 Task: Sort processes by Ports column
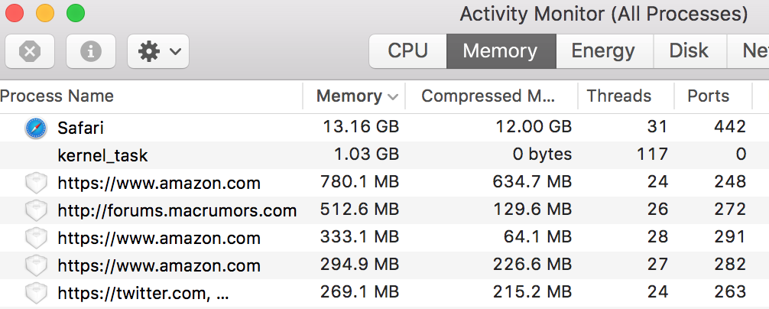click(x=709, y=96)
